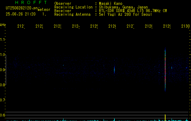Click the kHz axis unit label
Screen dimensions: 191x121
(3, 25)
